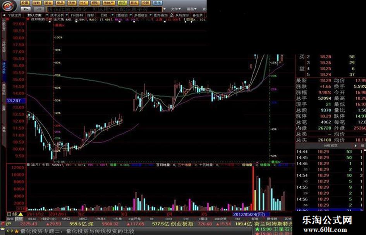This screenshot has width=366, height=235.
Task: Open the 备忘录 memo button
Action: (x=198, y=15)
